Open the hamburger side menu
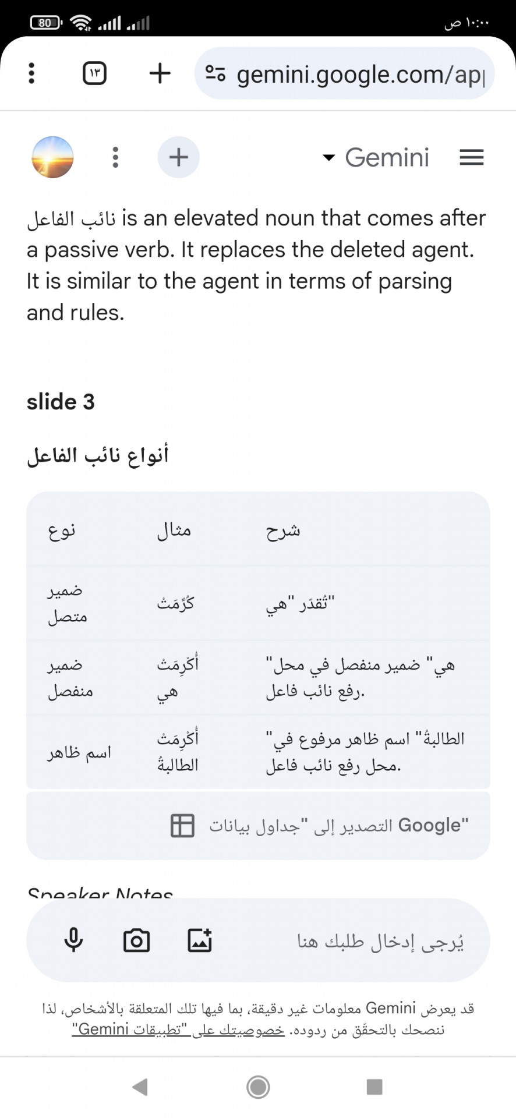516x1118 pixels. [x=472, y=157]
